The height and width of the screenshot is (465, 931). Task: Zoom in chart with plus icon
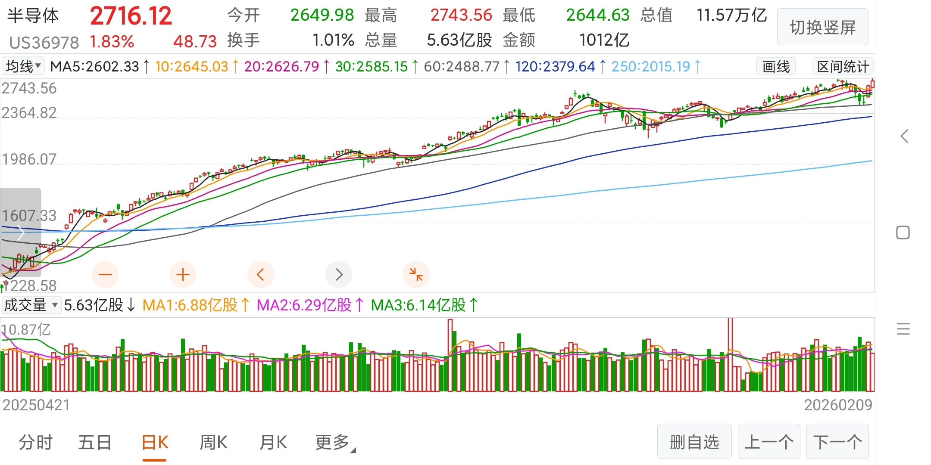183,274
